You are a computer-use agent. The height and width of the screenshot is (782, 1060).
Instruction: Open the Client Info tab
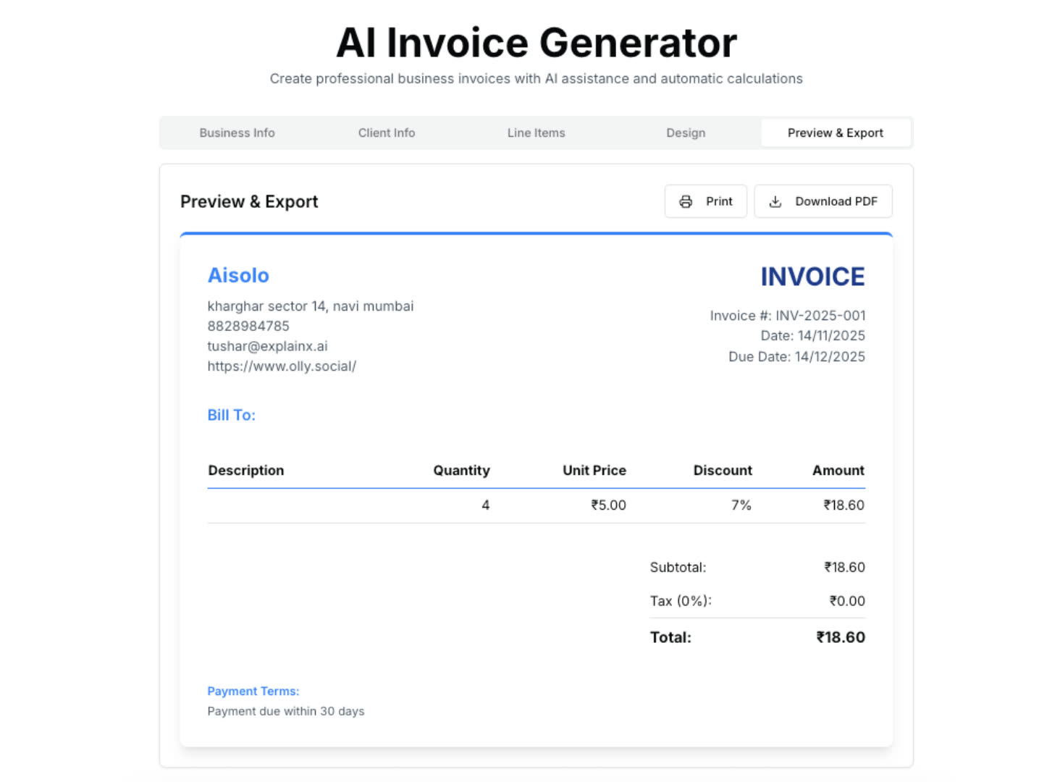(x=387, y=133)
